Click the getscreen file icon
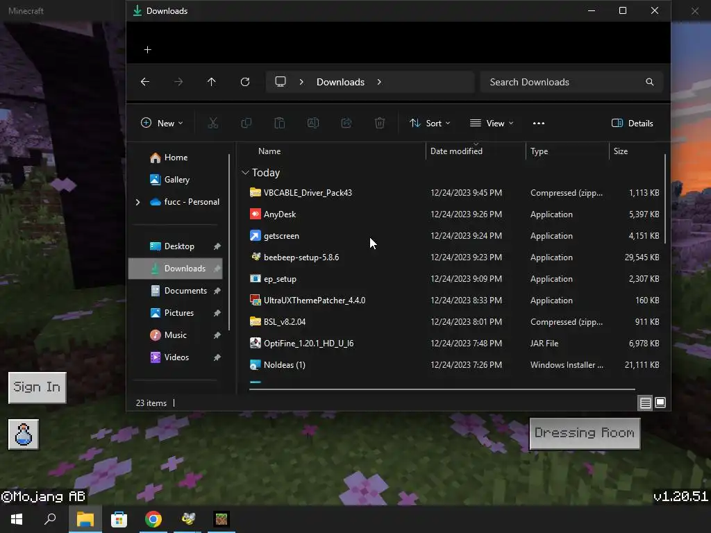This screenshot has width=711, height=533. (x=256, y=236)
